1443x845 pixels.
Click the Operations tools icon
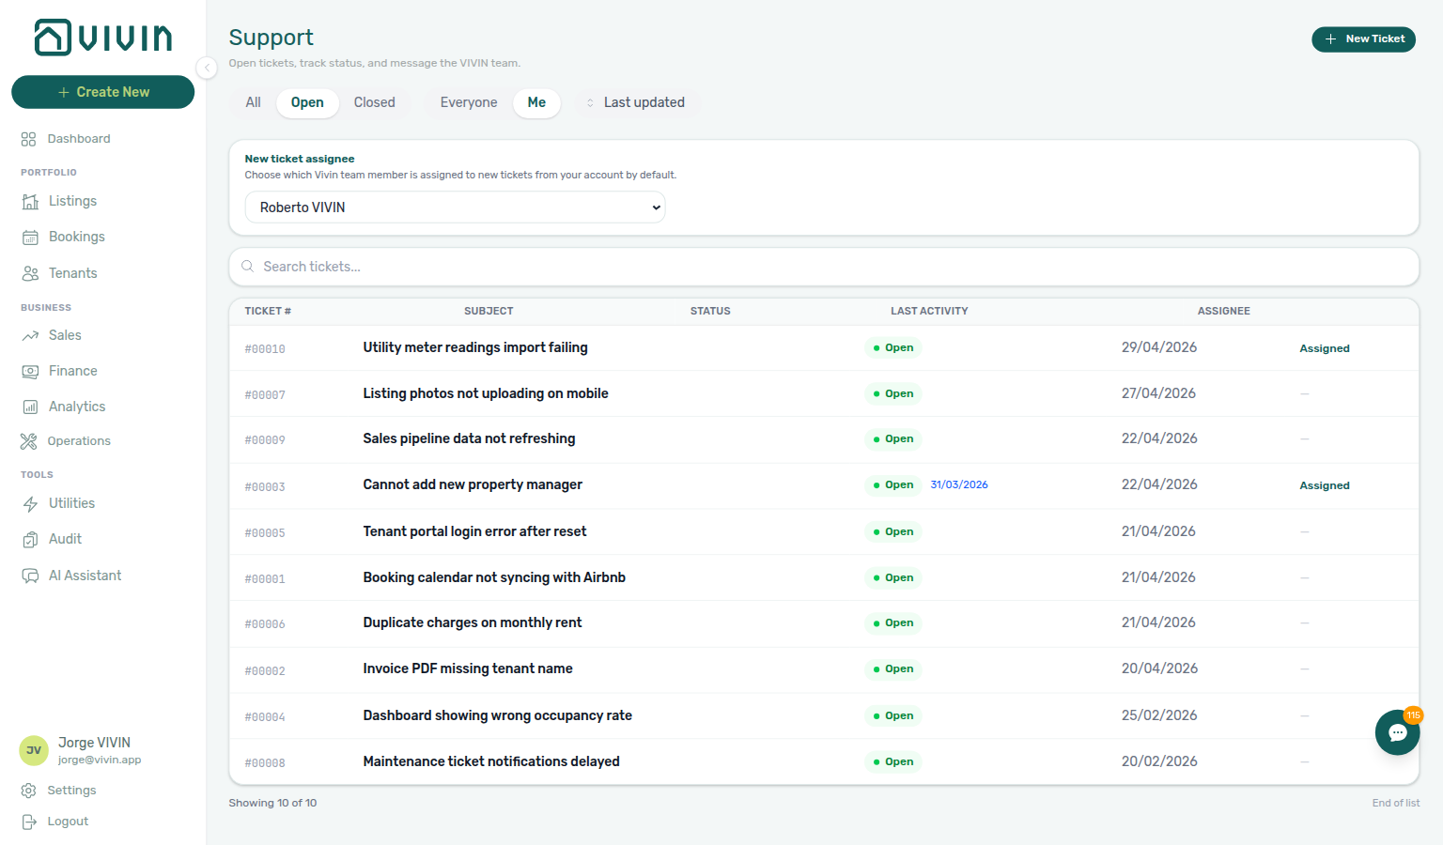tap(28, 441)
